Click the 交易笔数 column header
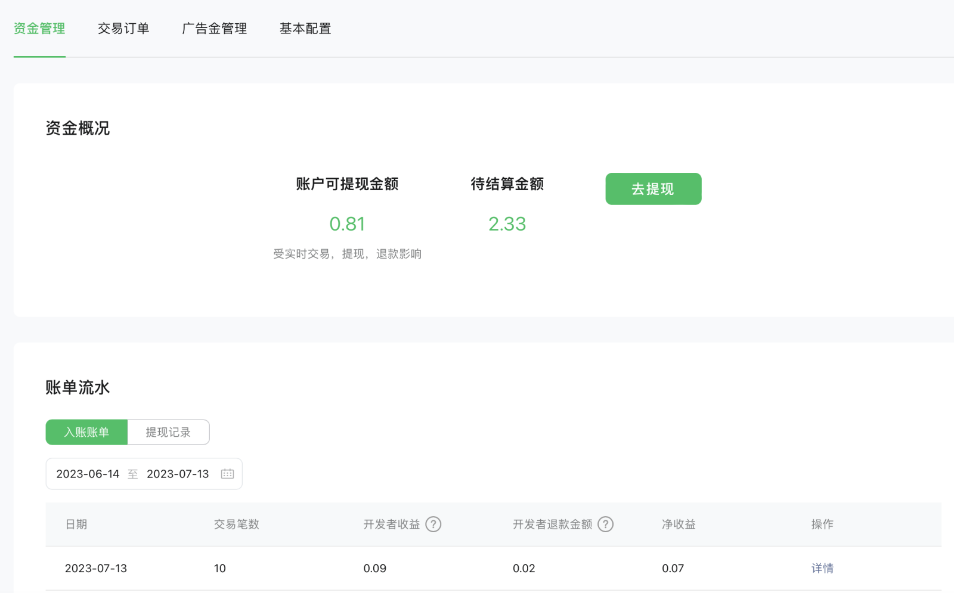 (237, 524)
